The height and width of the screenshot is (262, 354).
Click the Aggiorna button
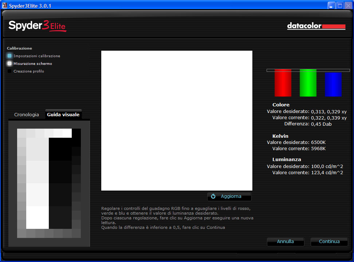pyautogui.click(x=229, y=196)
